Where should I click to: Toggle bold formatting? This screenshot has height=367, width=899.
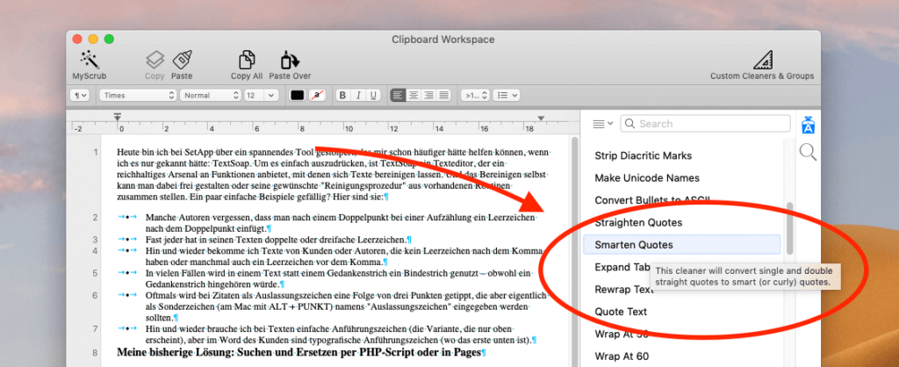point(343,95)
